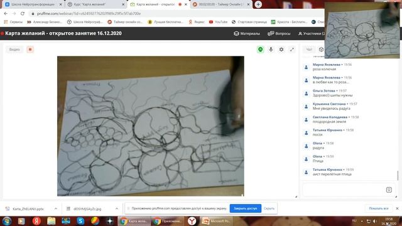
Task: Click Светлана Колодиева's message плодородная земля
Action: [329, 122]
